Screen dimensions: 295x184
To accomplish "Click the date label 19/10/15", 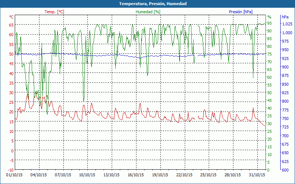I will pyautogui.click(x=160, y=175).
